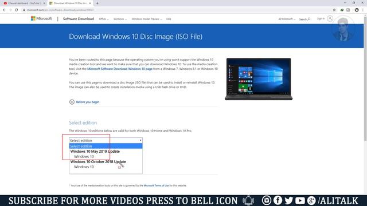367x206 pixels.
Task: Bookmark page with the star icon
Action: click(334, 10)
